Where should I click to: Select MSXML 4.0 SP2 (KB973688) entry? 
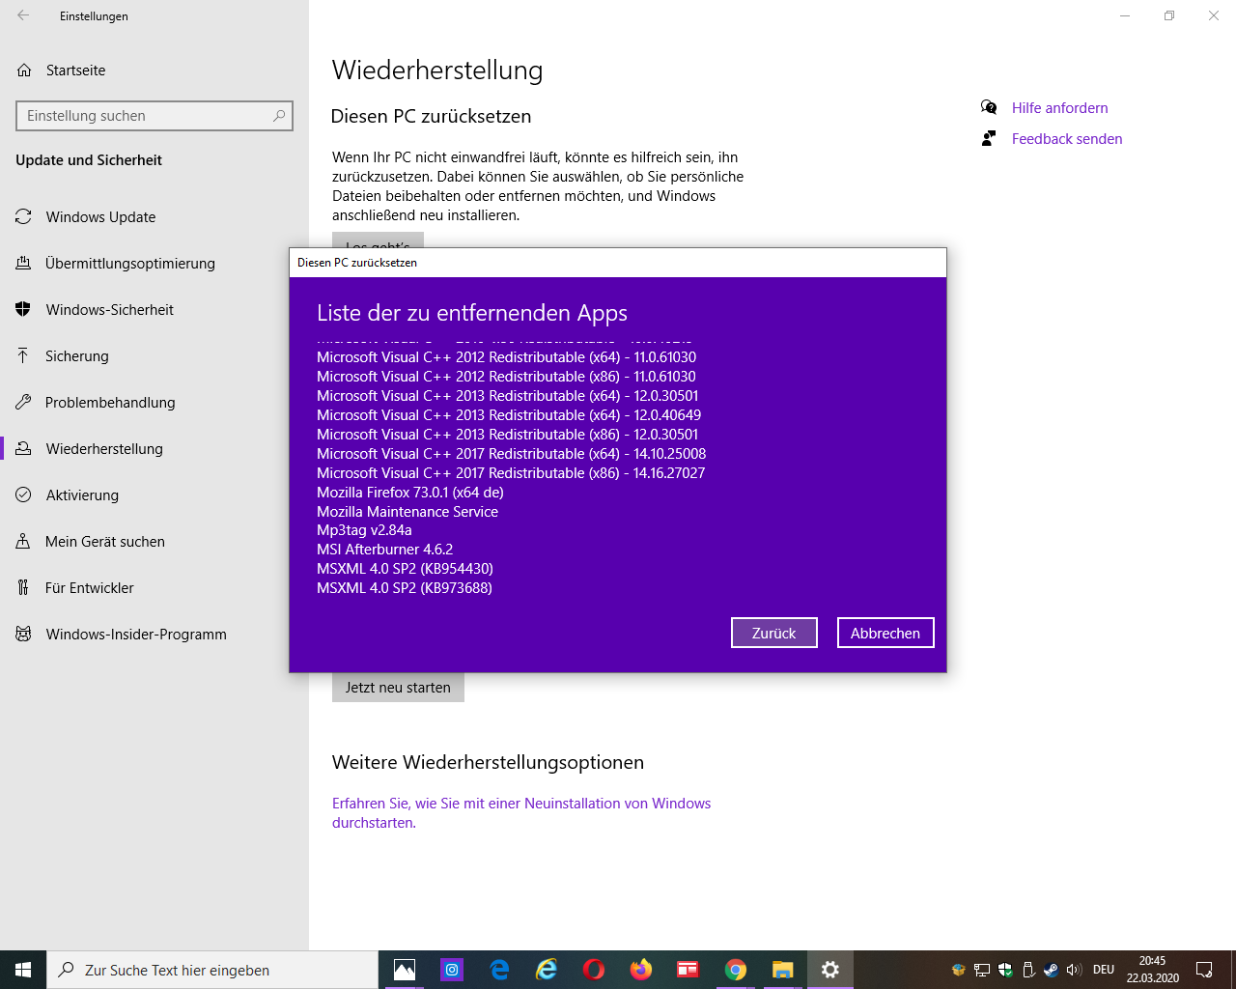point(405,588)
